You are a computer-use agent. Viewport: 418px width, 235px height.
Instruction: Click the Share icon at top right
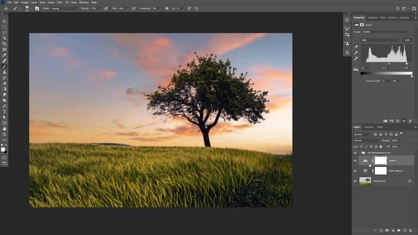pyautogui.click(x=414, y=8)
